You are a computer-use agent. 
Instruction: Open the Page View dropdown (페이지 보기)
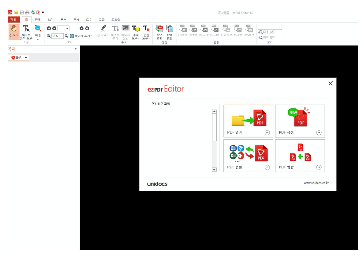tap(81, 36)
